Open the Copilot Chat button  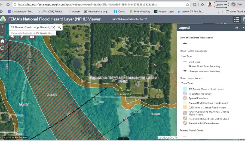tap(237, 5)
